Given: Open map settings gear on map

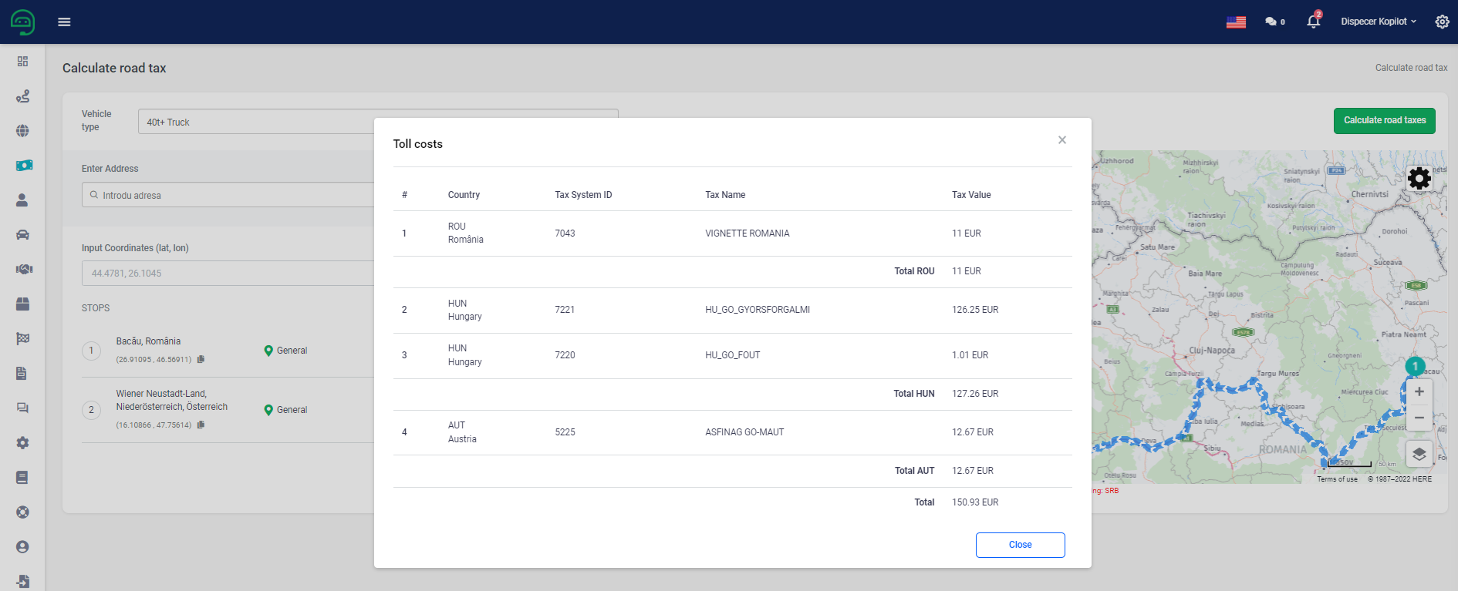Looking at the screenshot, I should (1419, 179).
